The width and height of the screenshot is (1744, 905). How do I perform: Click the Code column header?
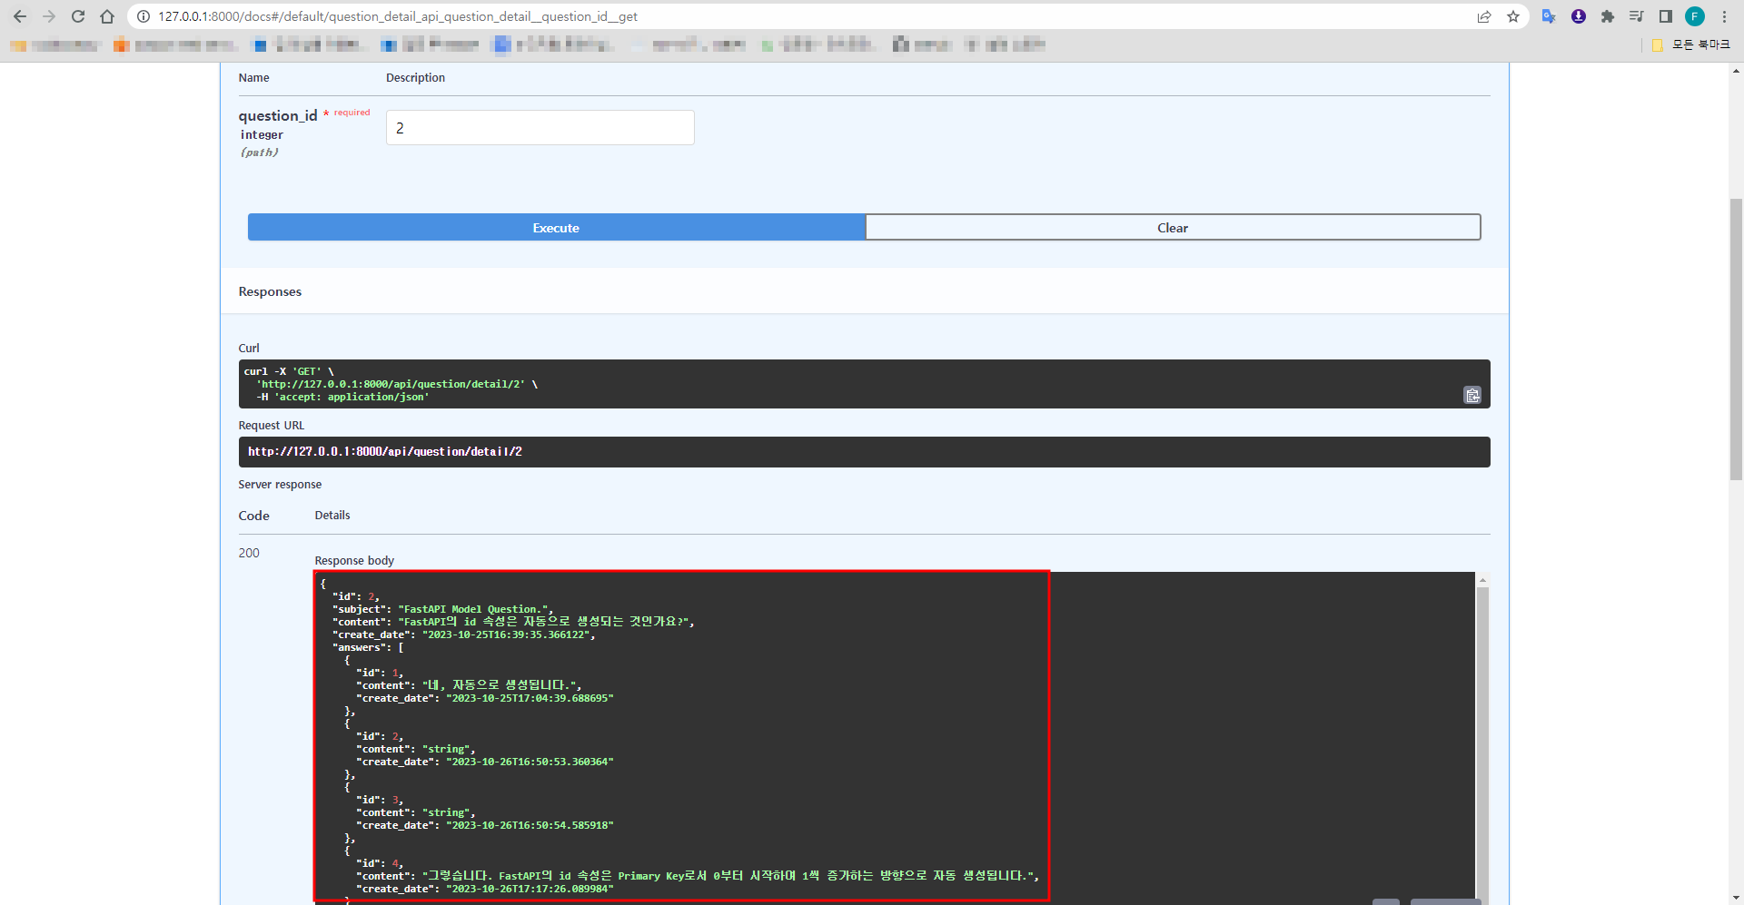pyautogui.click(x=254, y=516)
